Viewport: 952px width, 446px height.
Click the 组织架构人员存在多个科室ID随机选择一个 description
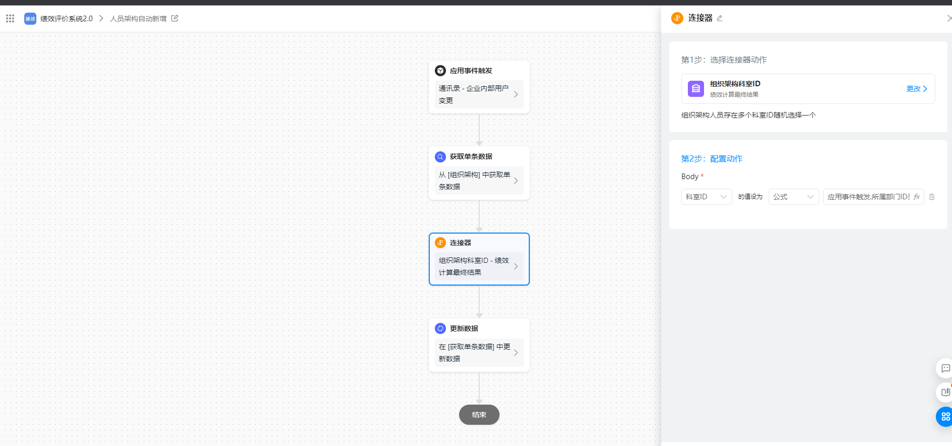748,115
